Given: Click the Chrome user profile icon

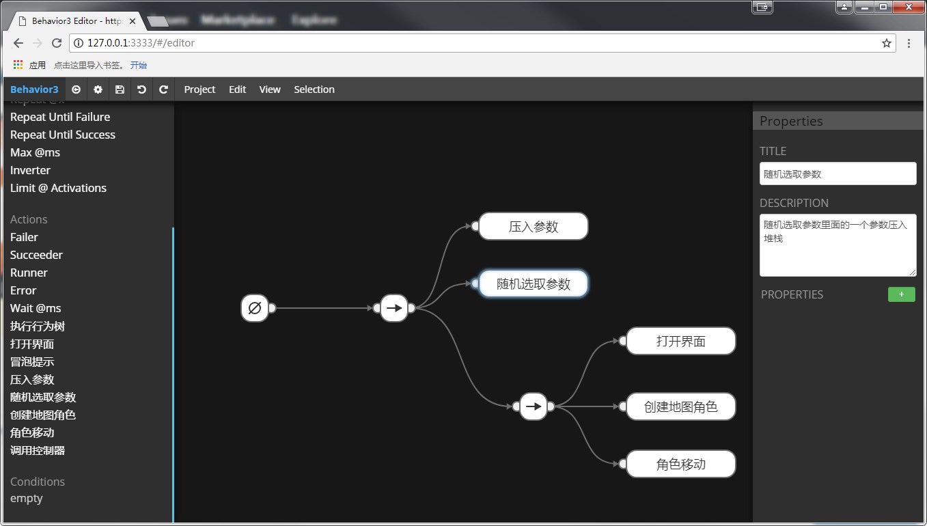Looking at the screenshot, I should click(845, 7).
